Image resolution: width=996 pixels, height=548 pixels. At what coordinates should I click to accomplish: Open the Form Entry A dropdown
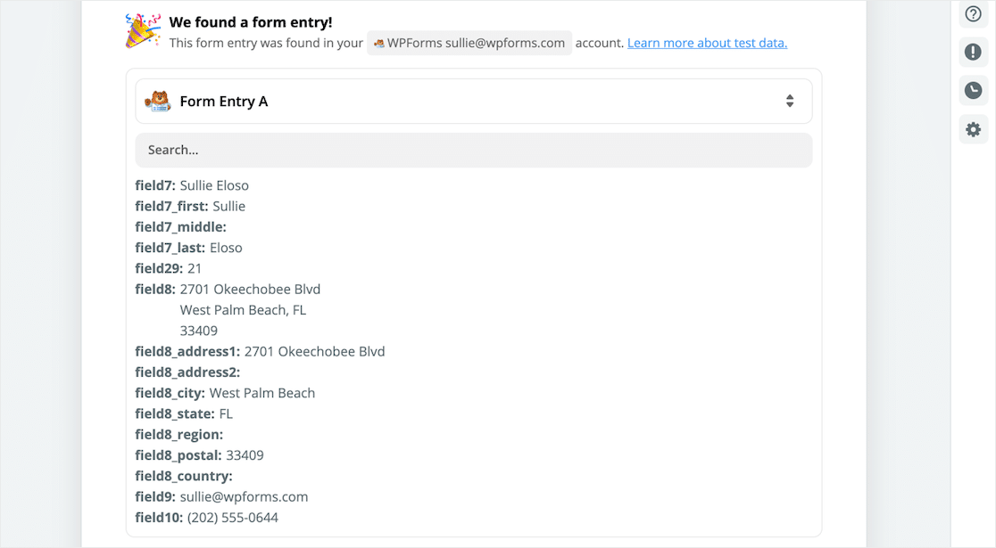473,101
